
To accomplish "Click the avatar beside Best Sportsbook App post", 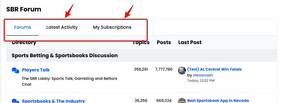I will (x=182, y=100).
